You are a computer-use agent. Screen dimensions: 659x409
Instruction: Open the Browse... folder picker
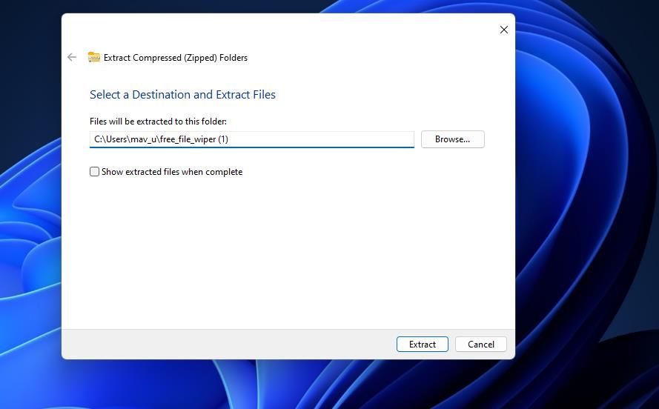453,139
